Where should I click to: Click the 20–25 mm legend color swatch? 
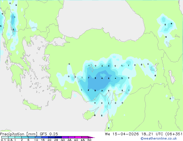coord(51,137)
